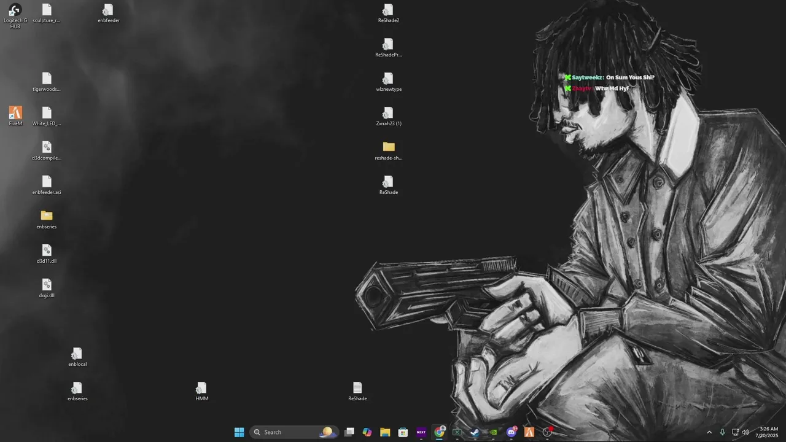Image resolution: width=786 pixels, height=442 pixels.
Task: Select the d3d11.dll file icon
Action: 47,254
